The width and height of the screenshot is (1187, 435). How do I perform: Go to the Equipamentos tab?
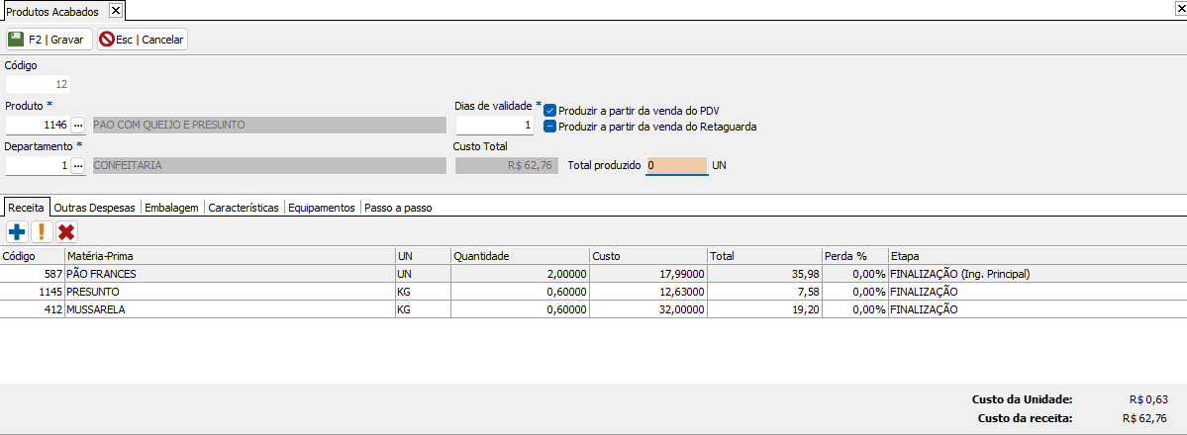[x=321, y=209]
